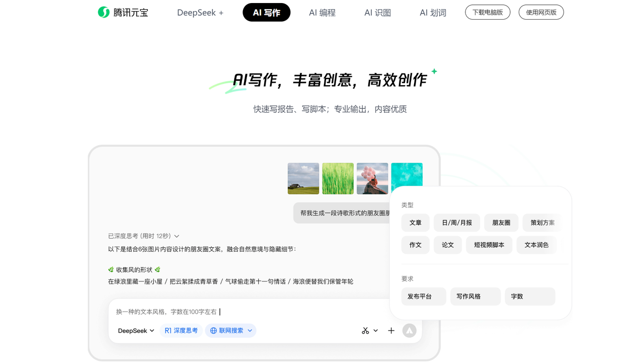Click the headline AI写作，丰富创意，高效创作

[330, 80]
